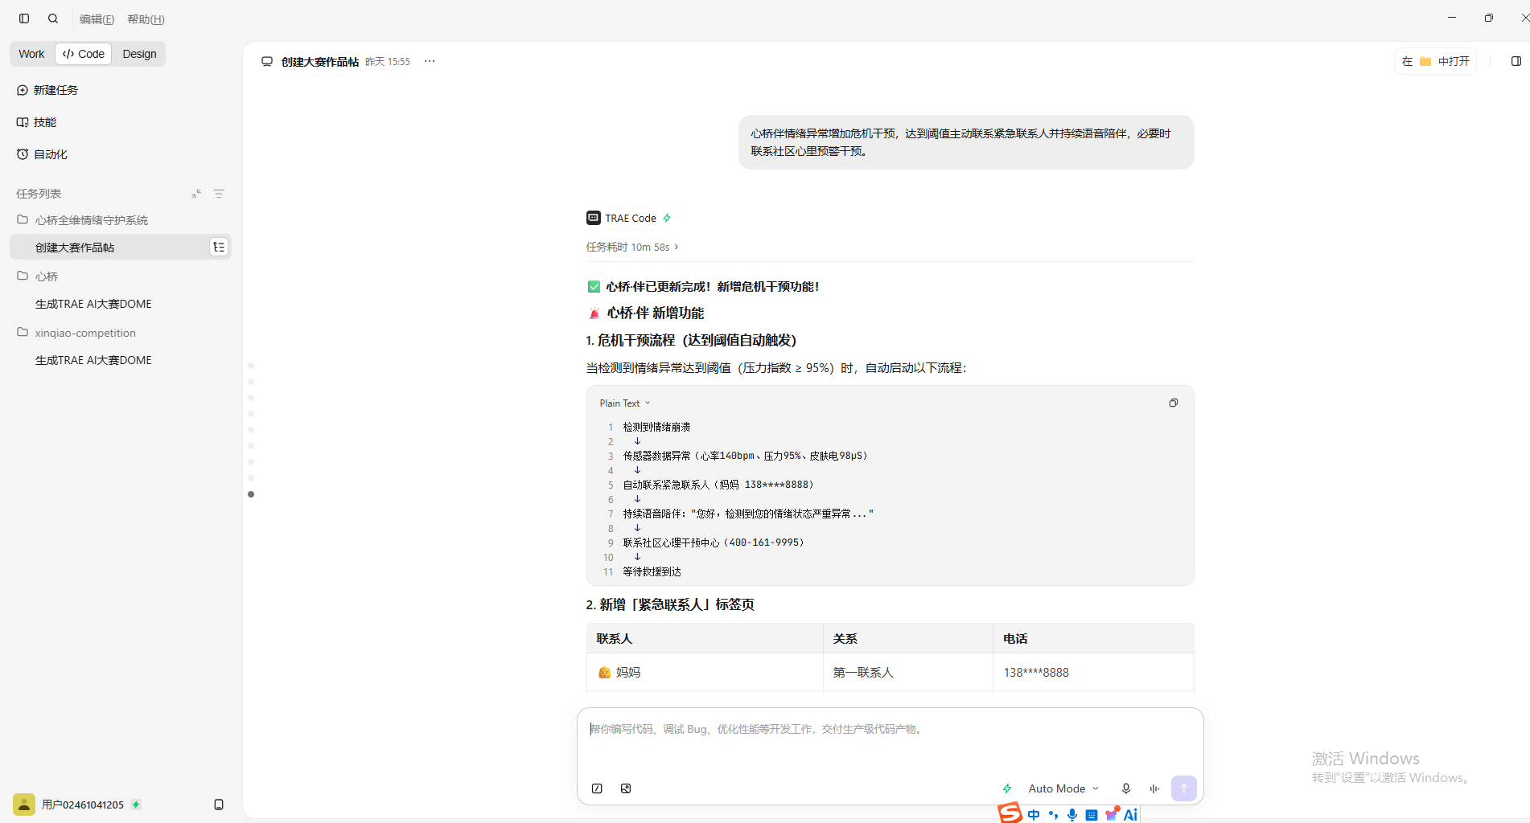Click the IME skin shirt icon
This screenshot has width=1530, height=823.
tap(1112, 813)
